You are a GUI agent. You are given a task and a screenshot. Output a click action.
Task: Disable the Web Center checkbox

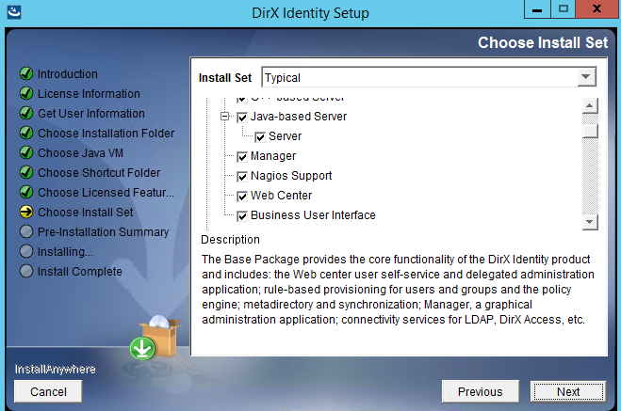(242, 196)
